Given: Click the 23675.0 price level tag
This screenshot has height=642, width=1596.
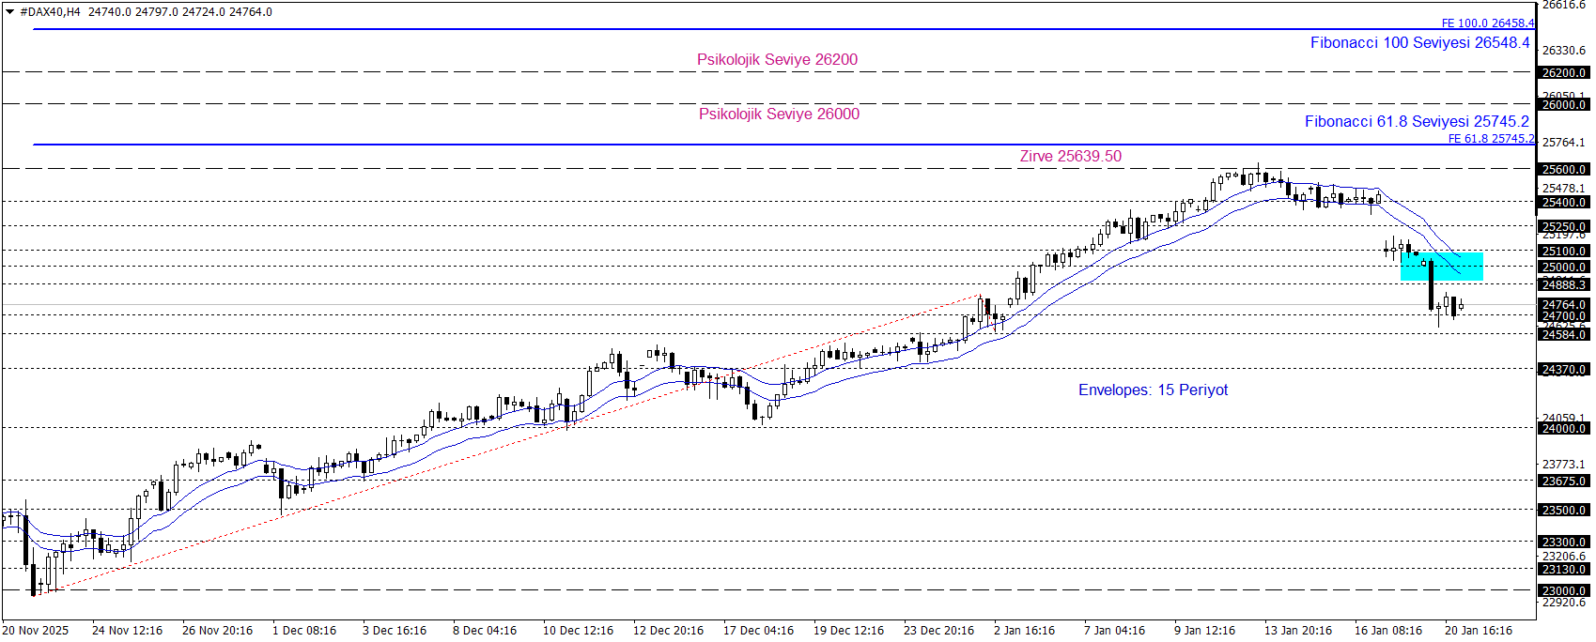Looking at the screenshot, I should pyautogui.click(x=1564, y=481).
